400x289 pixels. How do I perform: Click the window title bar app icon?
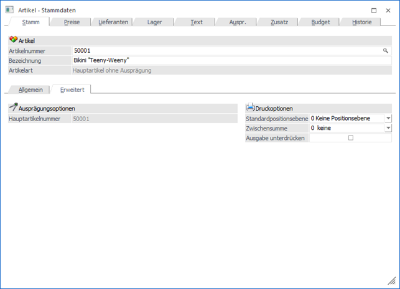tap(9, 10)
